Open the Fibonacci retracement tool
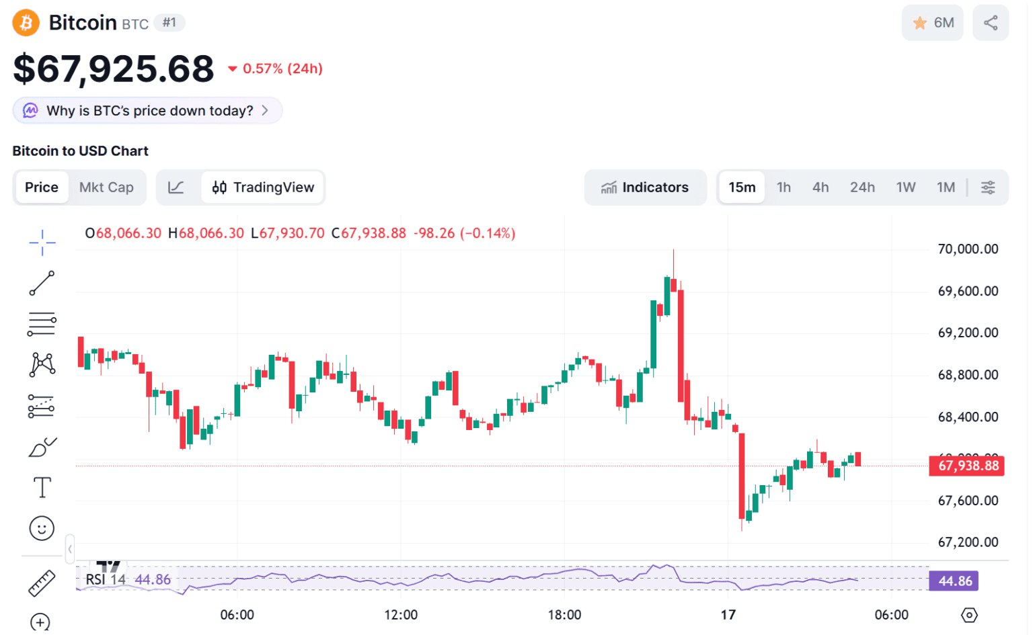The width and height of the screenshot is (1033, 635). click(42, 324)
